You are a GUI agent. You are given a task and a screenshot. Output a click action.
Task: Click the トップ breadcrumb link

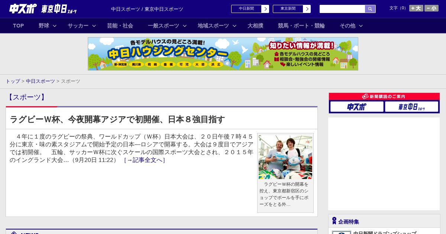[x=13, y=81]
